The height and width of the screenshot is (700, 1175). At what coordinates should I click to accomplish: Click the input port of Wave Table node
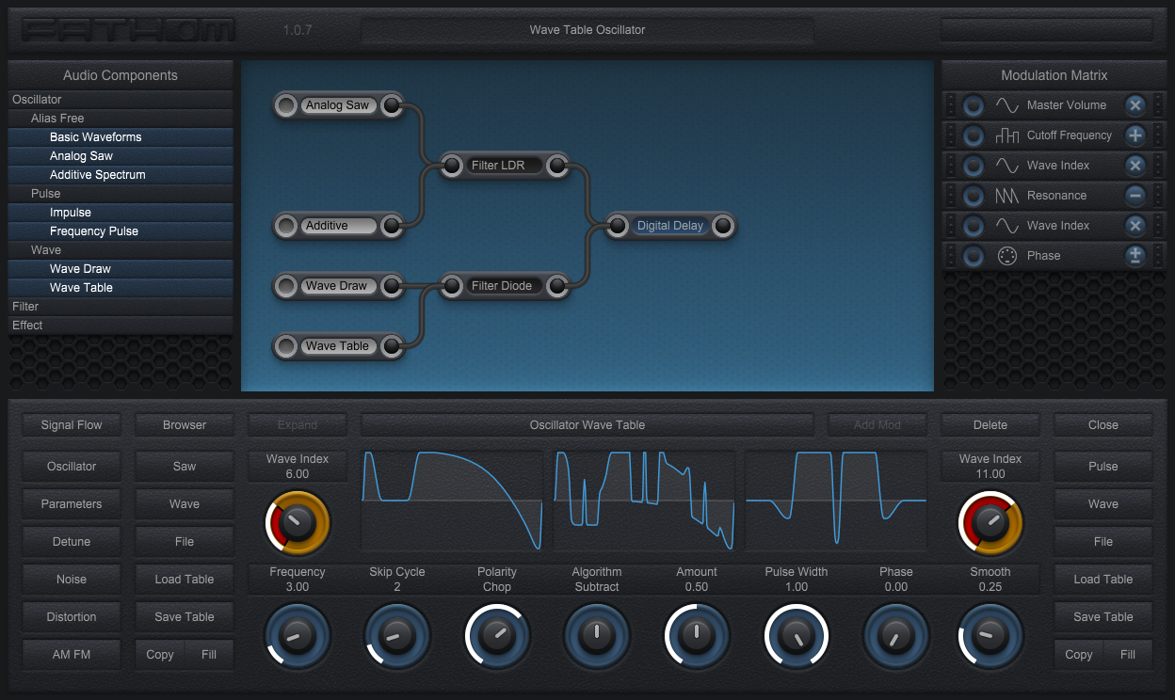tap(286, 346)
